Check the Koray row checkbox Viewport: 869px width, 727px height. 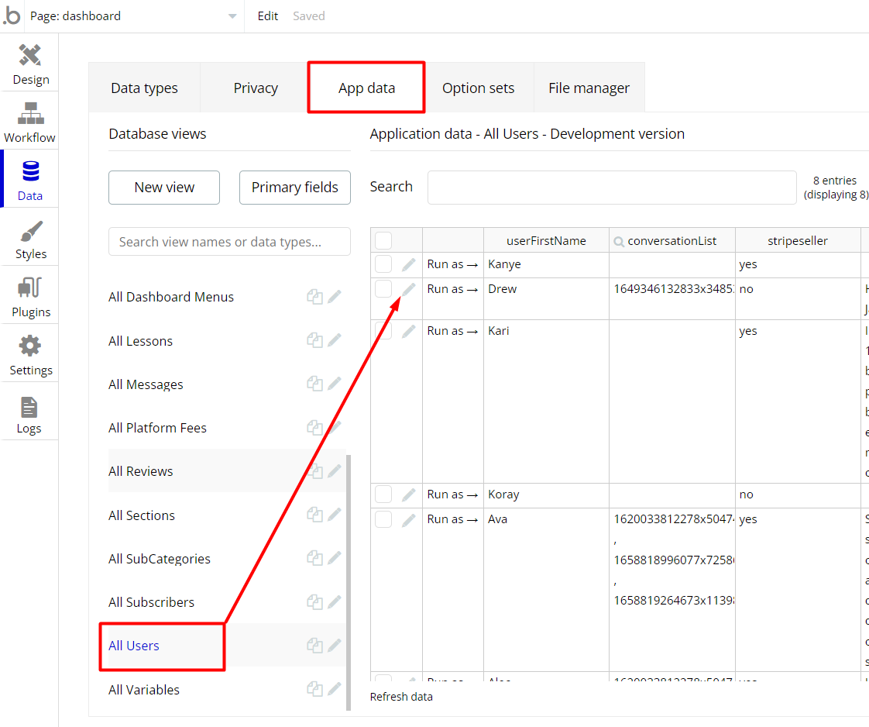pyautogui.click(x=383, y=494)
